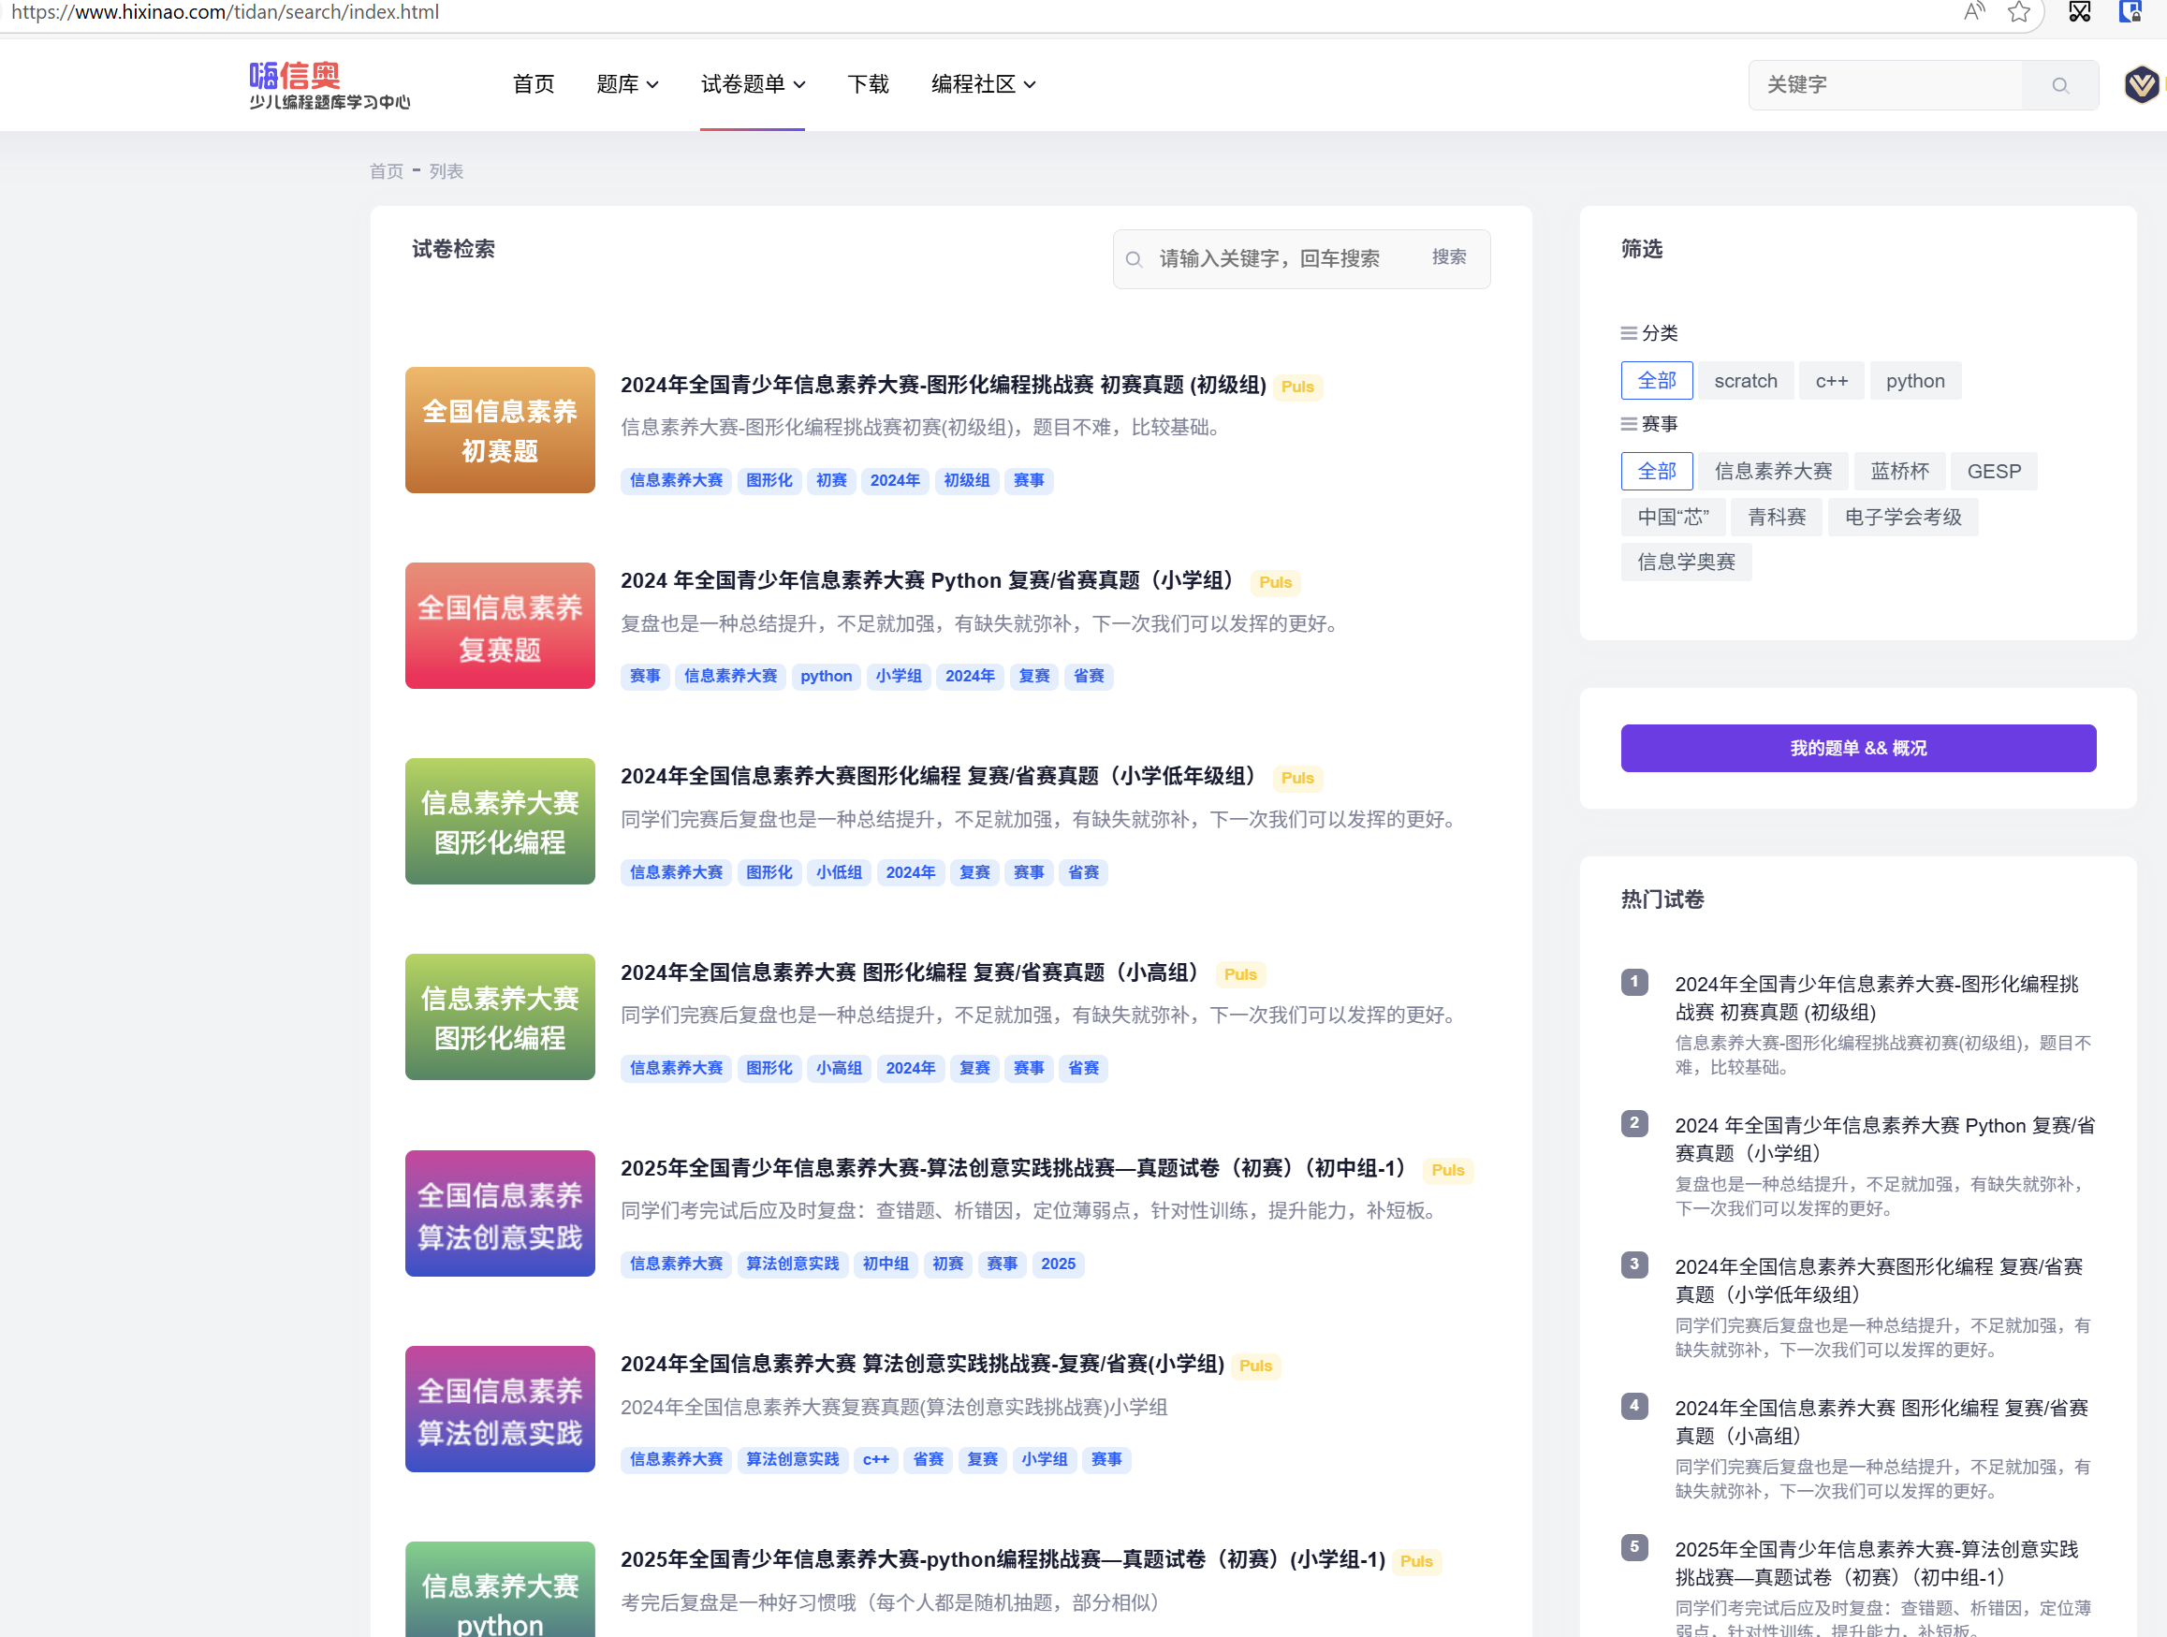Expand the 试卷题单 dropdown menu

tap(753, 84)
